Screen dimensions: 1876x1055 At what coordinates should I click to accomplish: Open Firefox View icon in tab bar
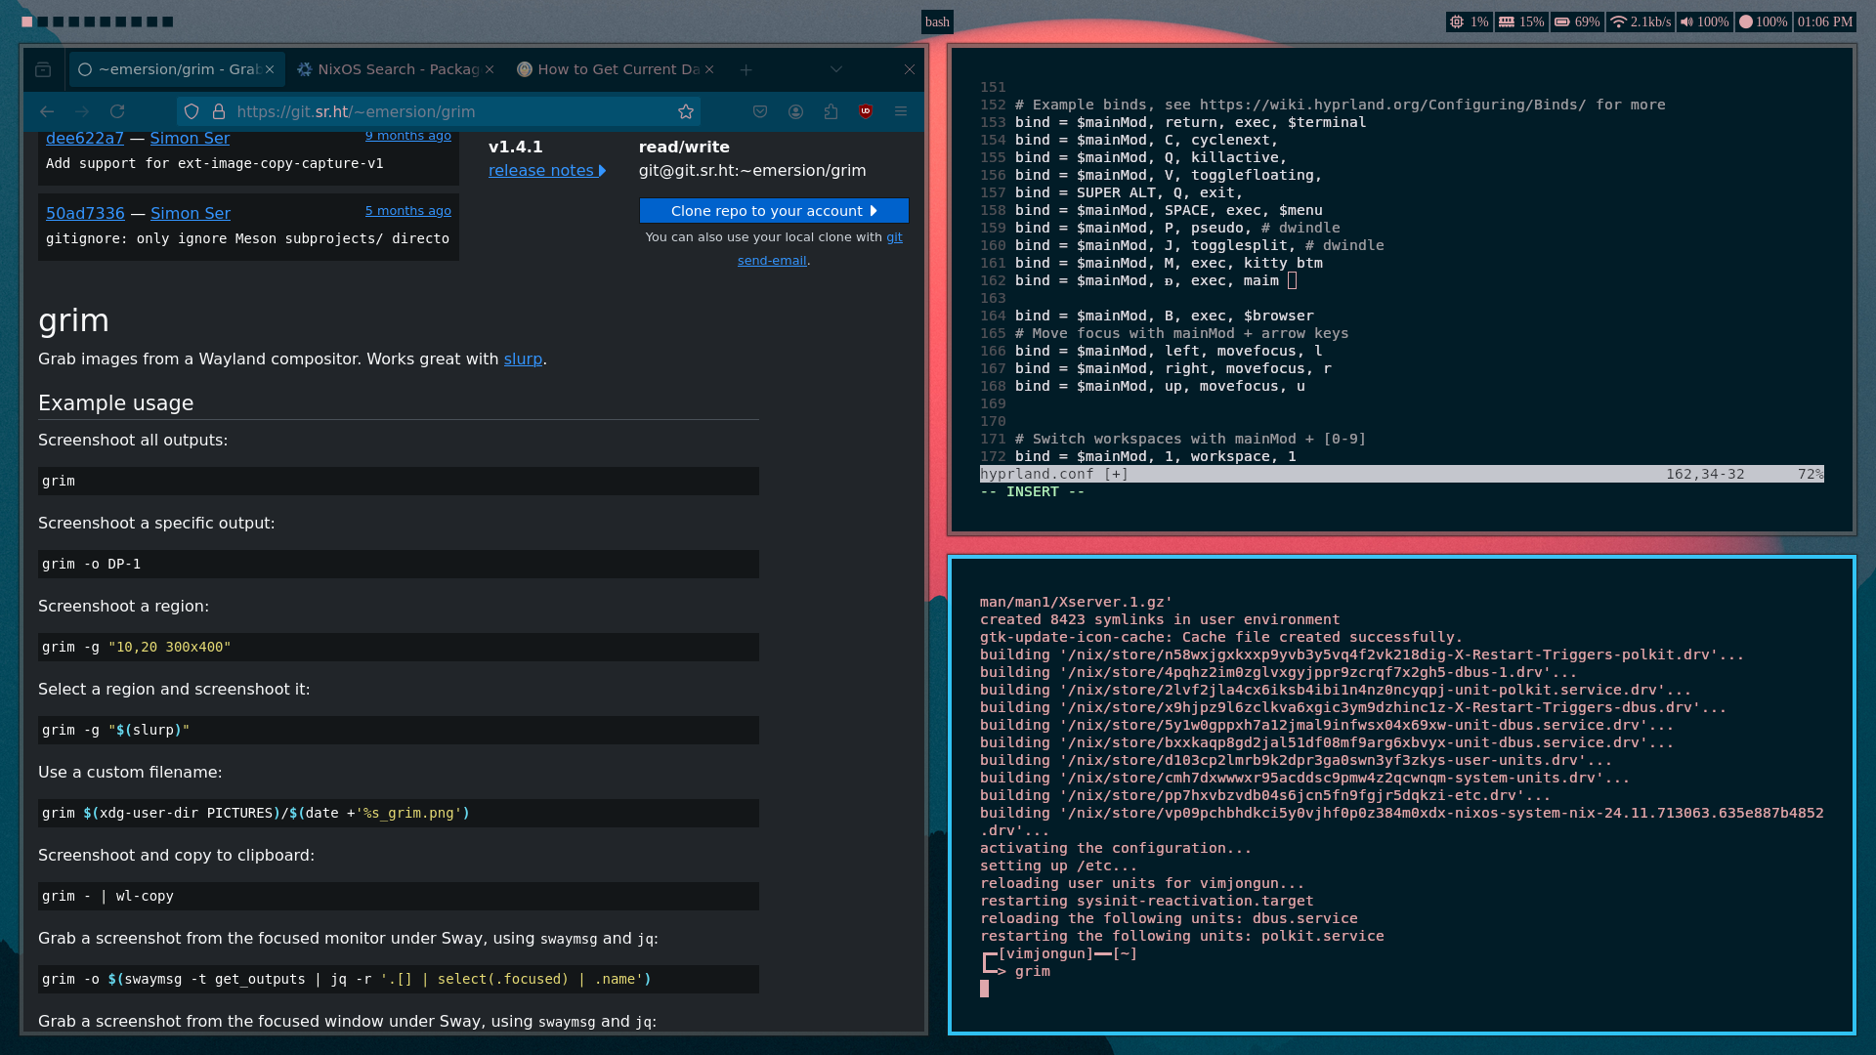[x=43, y=69]
